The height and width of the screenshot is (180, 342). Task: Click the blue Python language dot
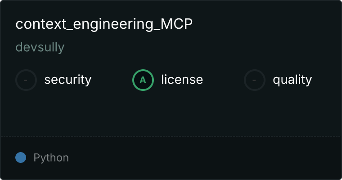click(21, 157)
